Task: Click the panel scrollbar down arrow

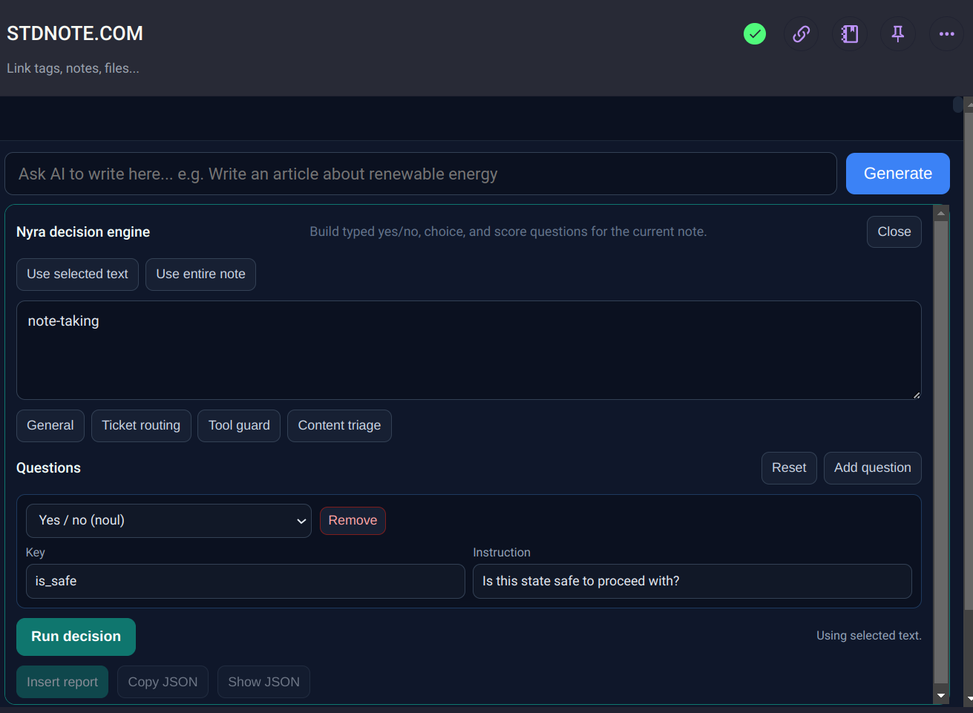Action: click(x=941, y=696)
